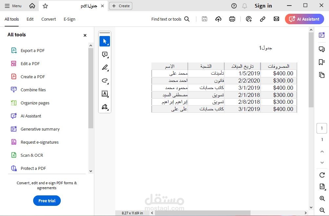Choose the Fill & Sign pen tool
The image size is (329, 216).
tap(105, 107)
